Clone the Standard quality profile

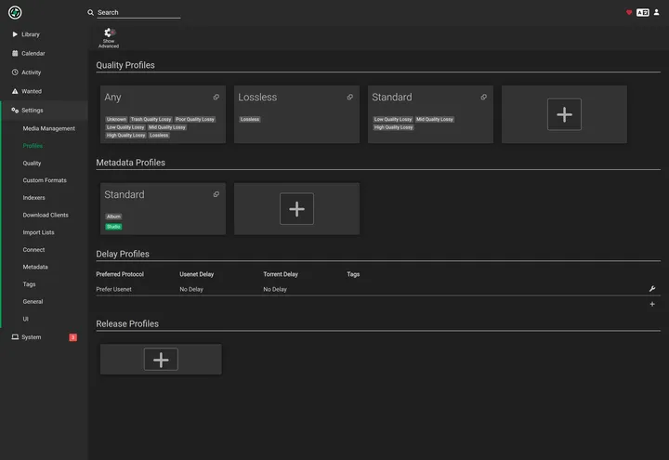point(484,98)
